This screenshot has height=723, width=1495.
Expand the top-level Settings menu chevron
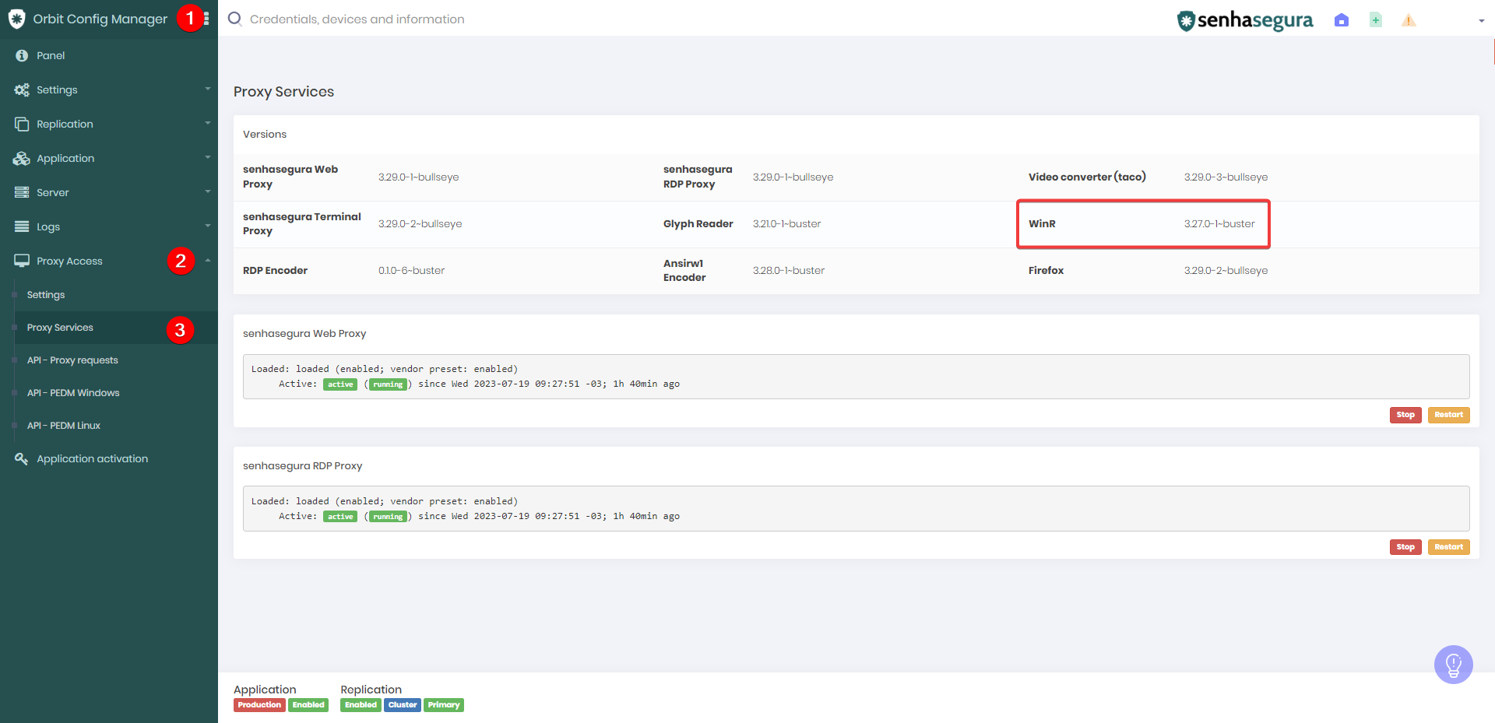click(208, 89)
